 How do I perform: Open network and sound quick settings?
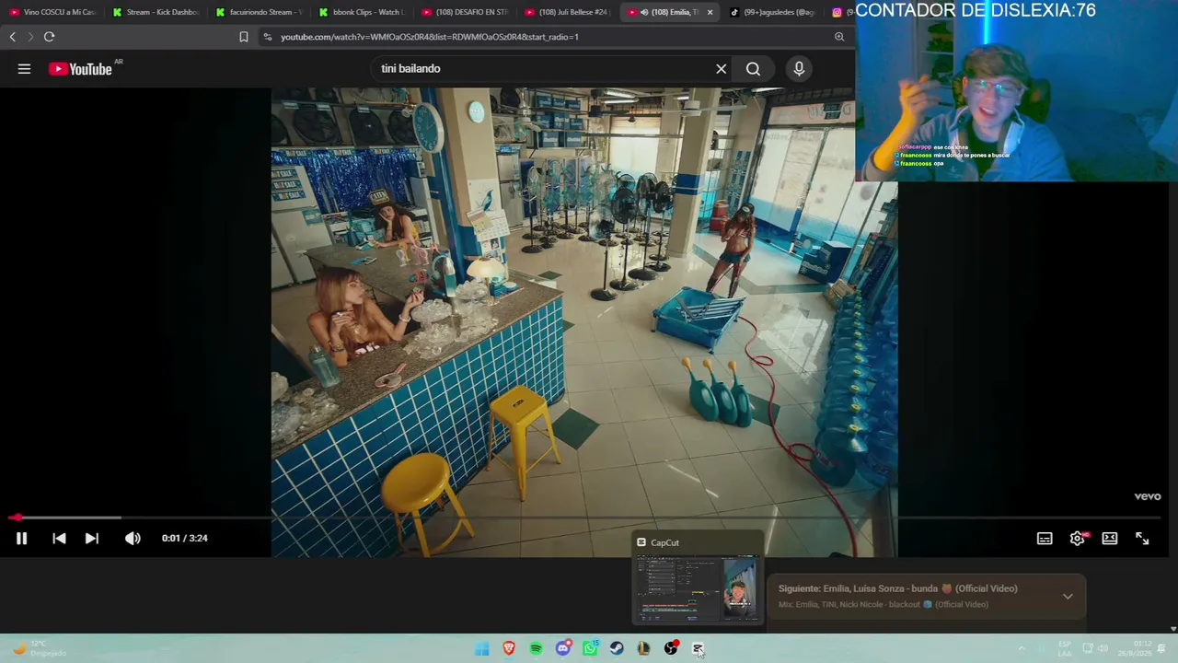pos(1095,649)
